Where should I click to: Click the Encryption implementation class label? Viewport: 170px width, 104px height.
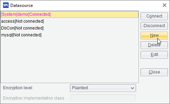pos(34,98)
